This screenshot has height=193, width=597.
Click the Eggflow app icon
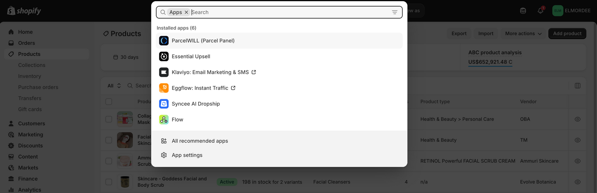pos(164,88)
